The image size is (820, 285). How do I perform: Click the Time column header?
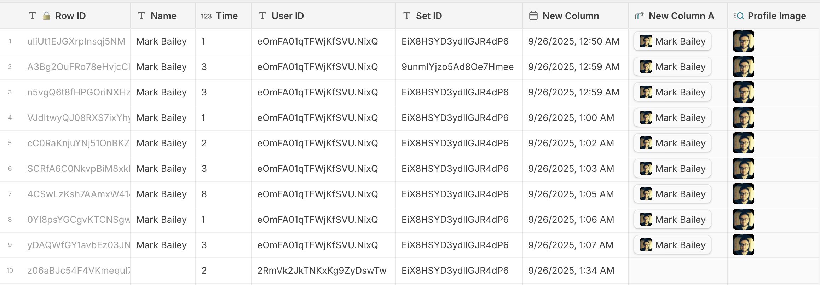click(x=226, y=16)
